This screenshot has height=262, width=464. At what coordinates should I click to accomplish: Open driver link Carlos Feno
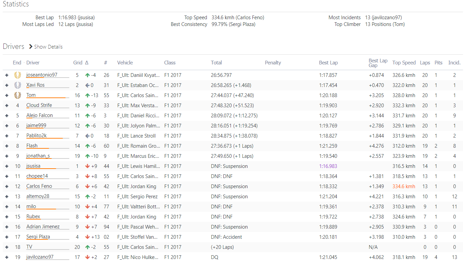click(x=39, y=186)
